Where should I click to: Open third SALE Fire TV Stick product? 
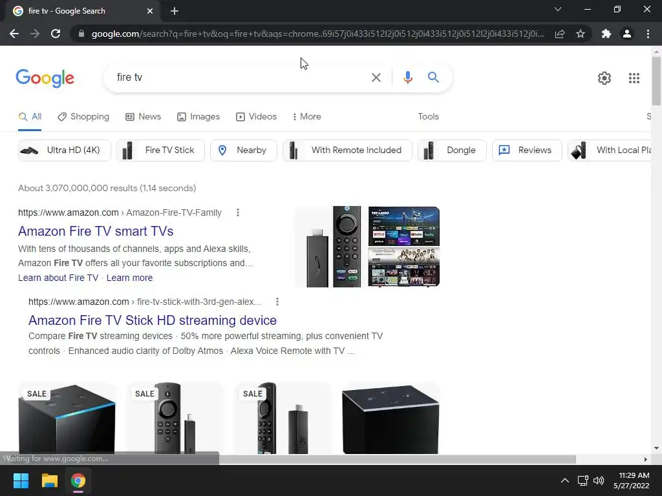pos(283,418)
